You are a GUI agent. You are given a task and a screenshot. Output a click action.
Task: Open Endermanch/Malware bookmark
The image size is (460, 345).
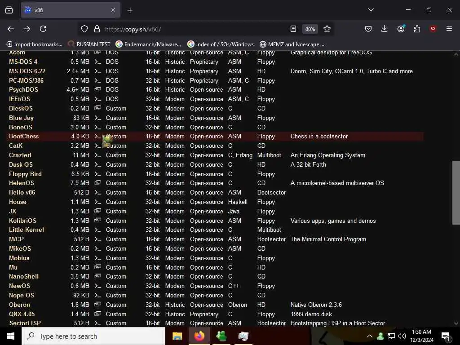(x=148, y=44)
